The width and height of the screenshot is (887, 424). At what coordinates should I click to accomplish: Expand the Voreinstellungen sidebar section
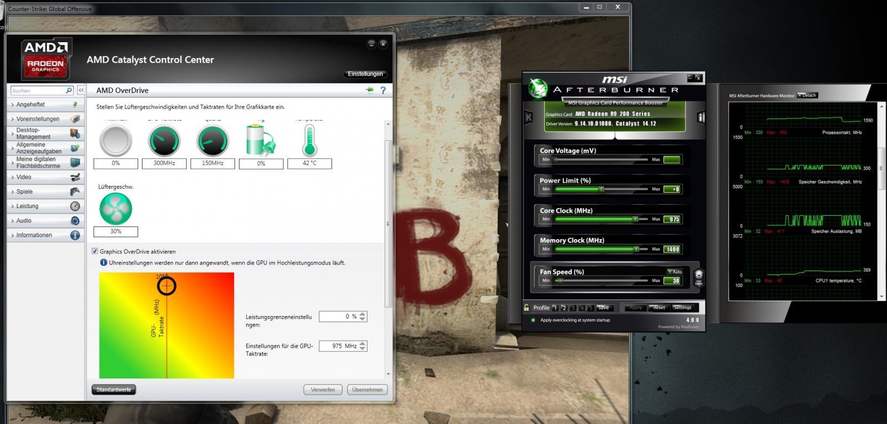click(x=47, y=119)
